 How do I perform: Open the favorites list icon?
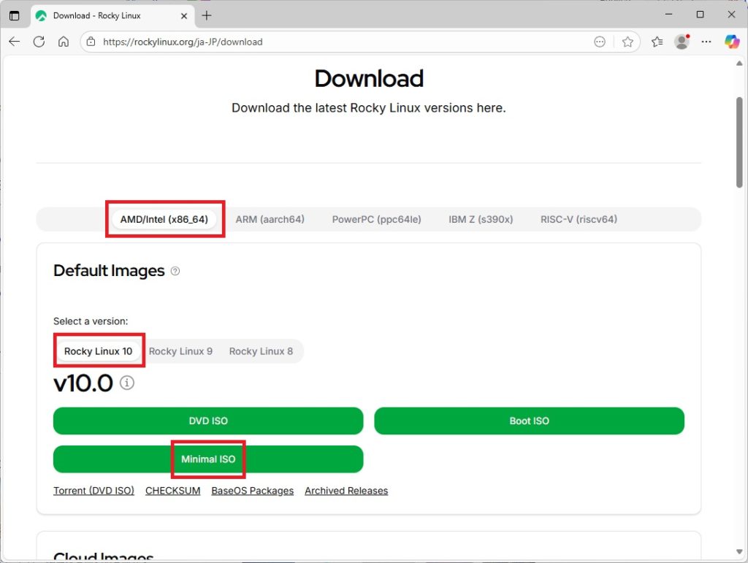657,42
